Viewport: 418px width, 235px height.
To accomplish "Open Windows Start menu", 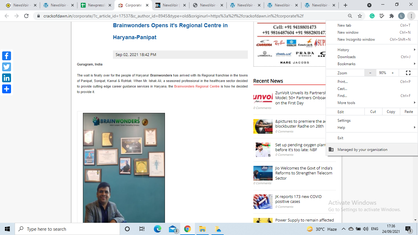I will click(7, 229).
